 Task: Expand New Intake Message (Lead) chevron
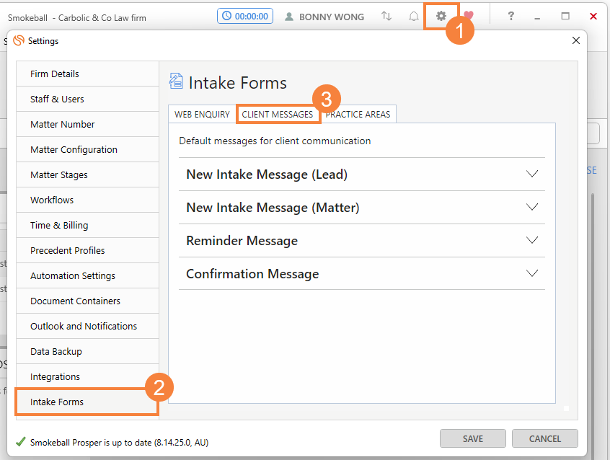[x=532, y=174]
